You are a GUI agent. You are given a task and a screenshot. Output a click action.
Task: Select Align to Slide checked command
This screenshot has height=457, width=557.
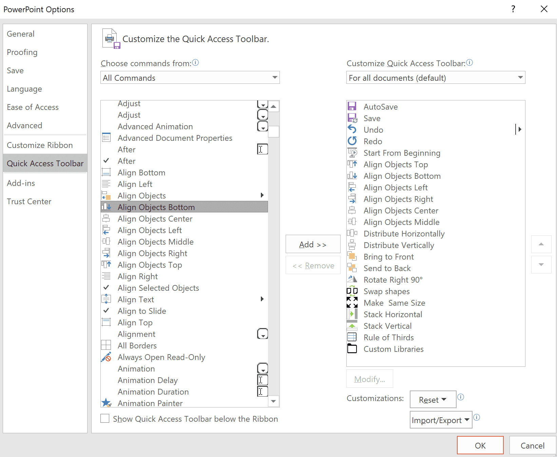point(184,311)
